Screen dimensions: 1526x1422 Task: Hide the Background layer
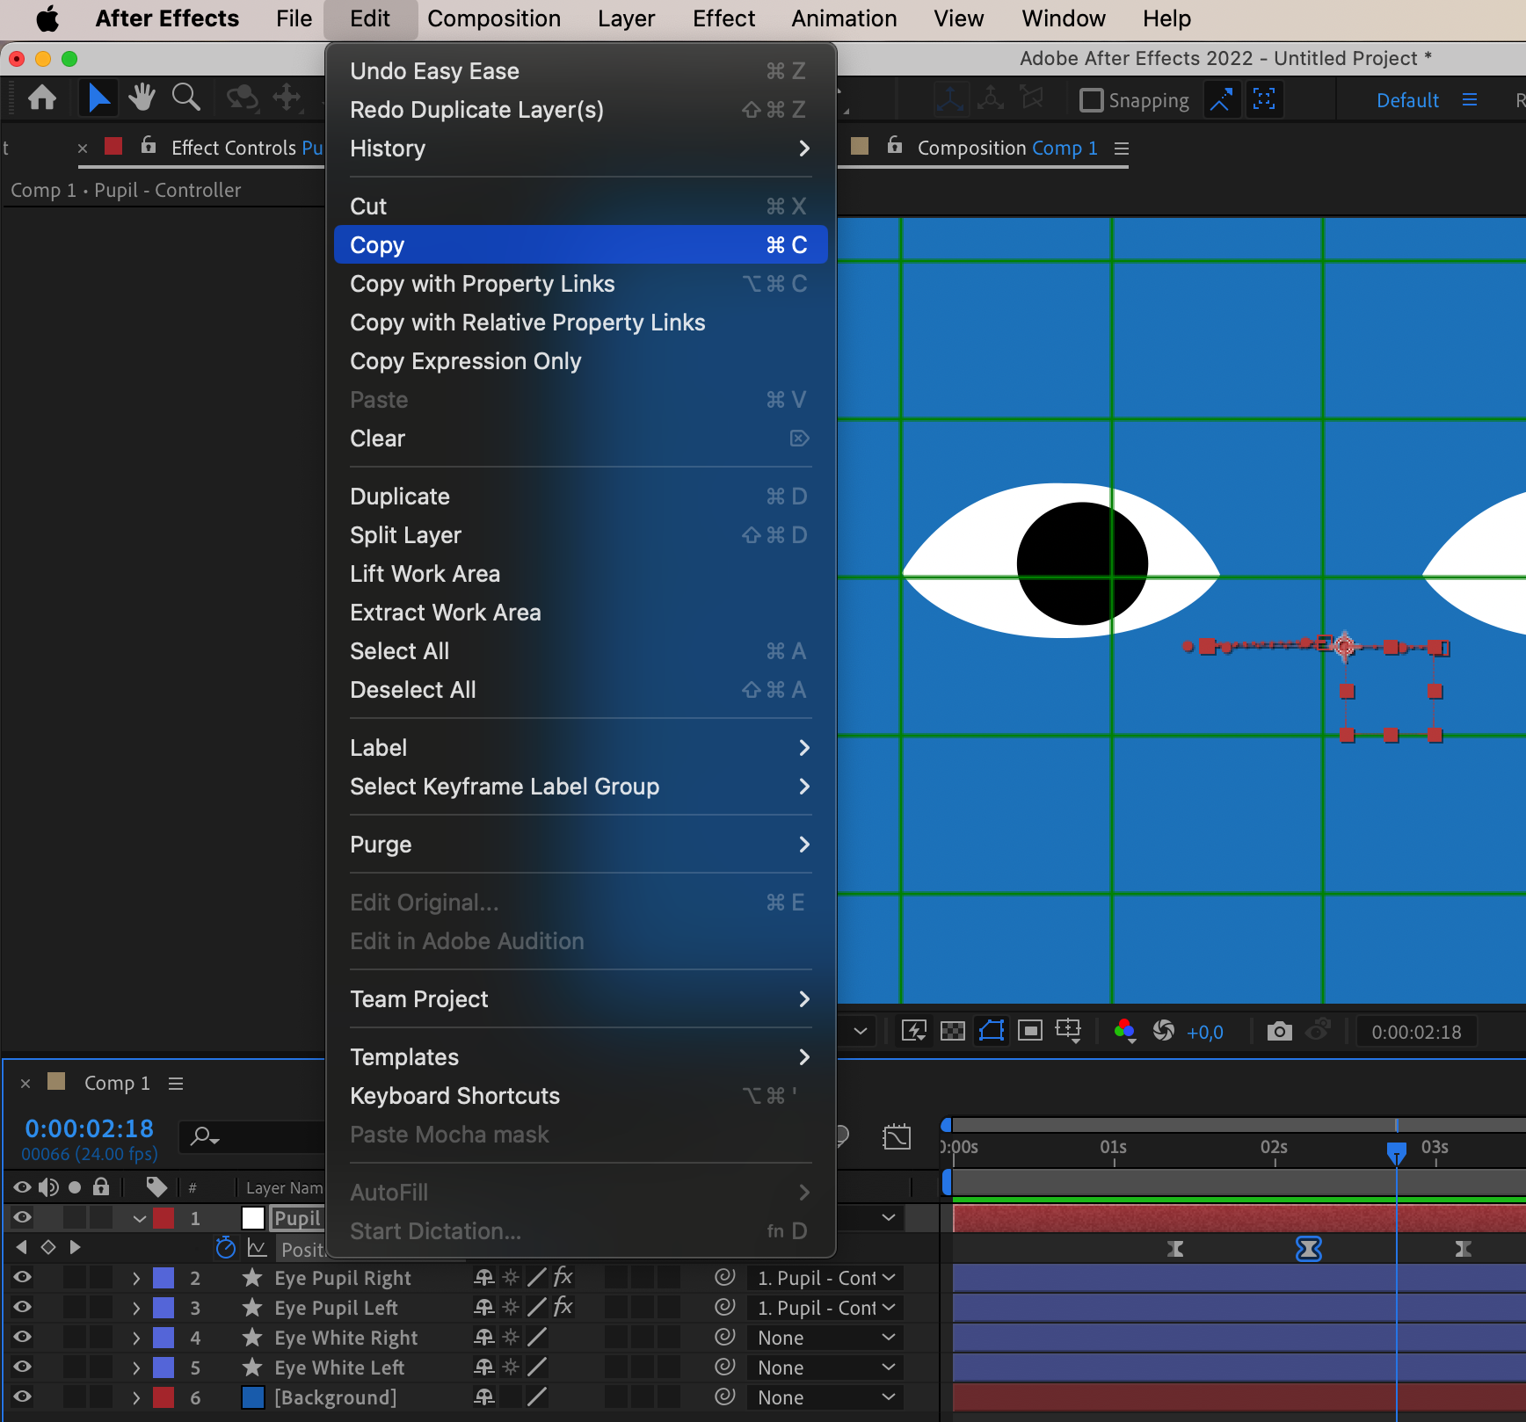[22, 1397]
